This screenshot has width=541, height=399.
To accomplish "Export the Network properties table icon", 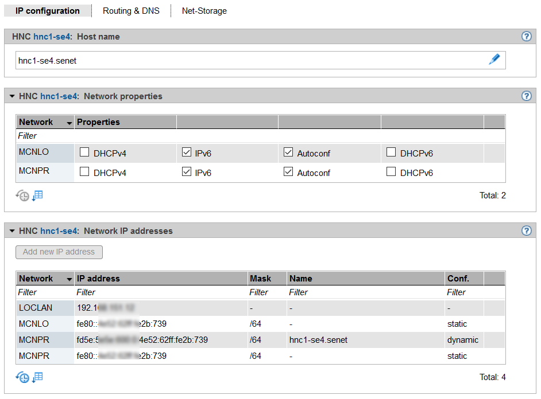I will [37, 196].
